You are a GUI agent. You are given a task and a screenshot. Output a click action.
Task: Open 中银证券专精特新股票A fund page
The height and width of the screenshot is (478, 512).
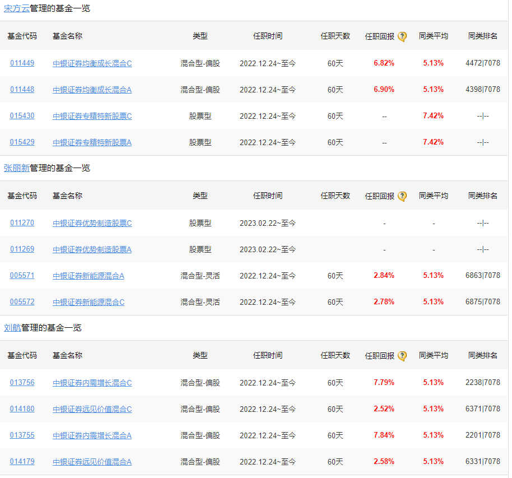point(92,142)
